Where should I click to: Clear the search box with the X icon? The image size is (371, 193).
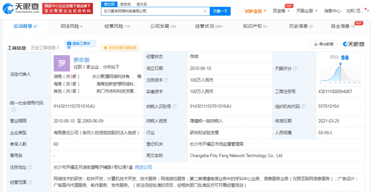pyautogui.click(x=205, y=11)
